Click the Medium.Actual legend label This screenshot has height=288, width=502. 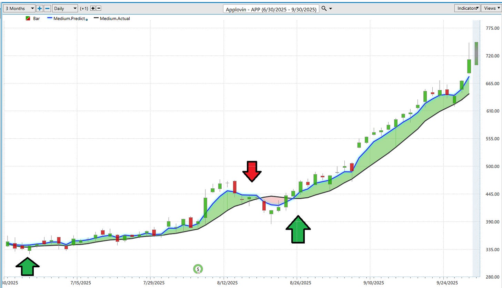[115, 19]
